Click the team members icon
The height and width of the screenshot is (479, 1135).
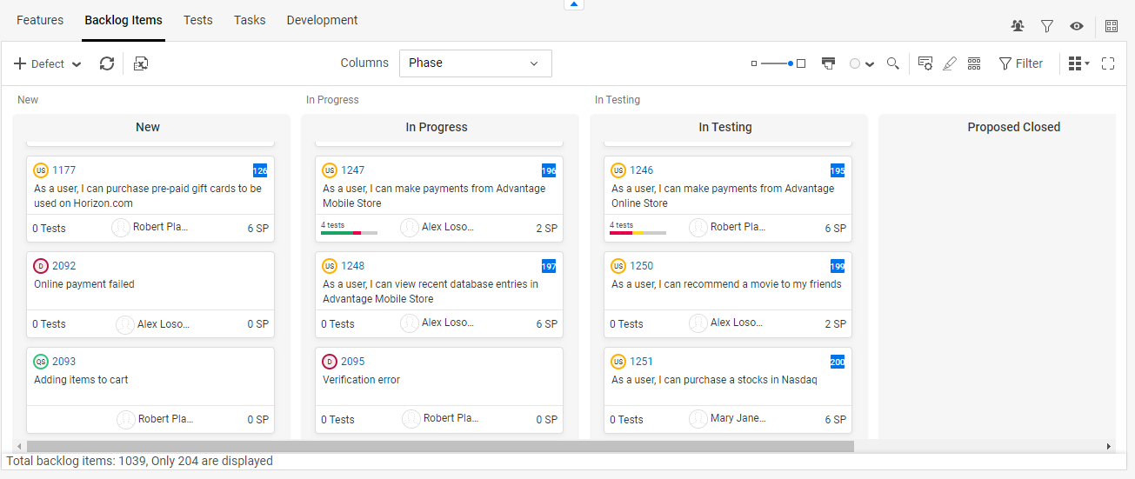tap(1018, 26)
